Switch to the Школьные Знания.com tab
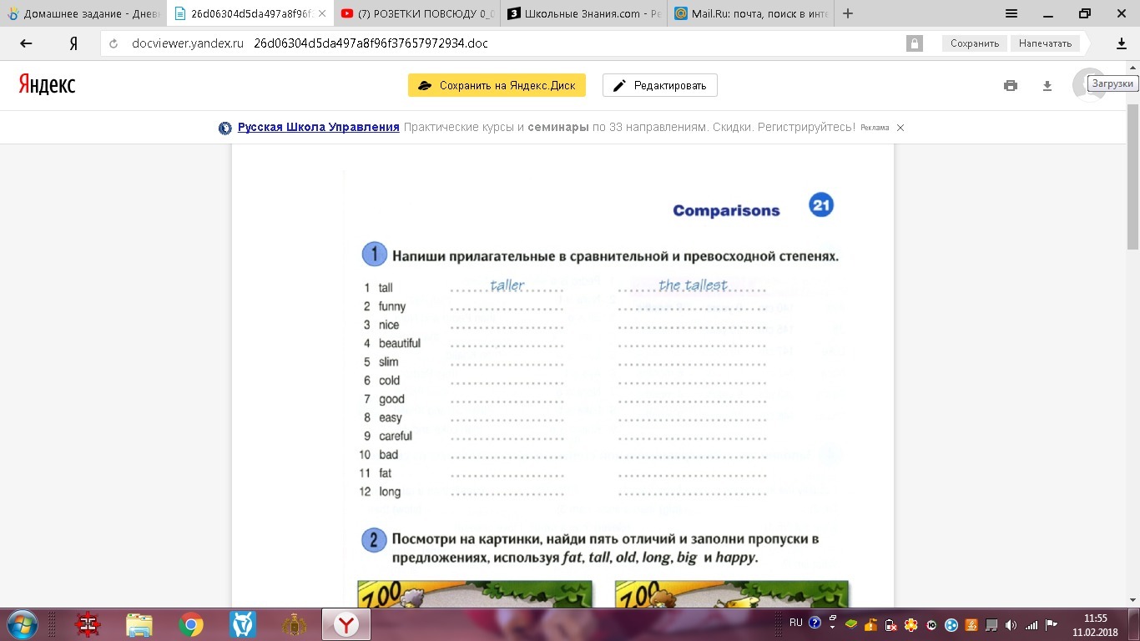This screenshot has height=641, width=1140. [583, 13]
